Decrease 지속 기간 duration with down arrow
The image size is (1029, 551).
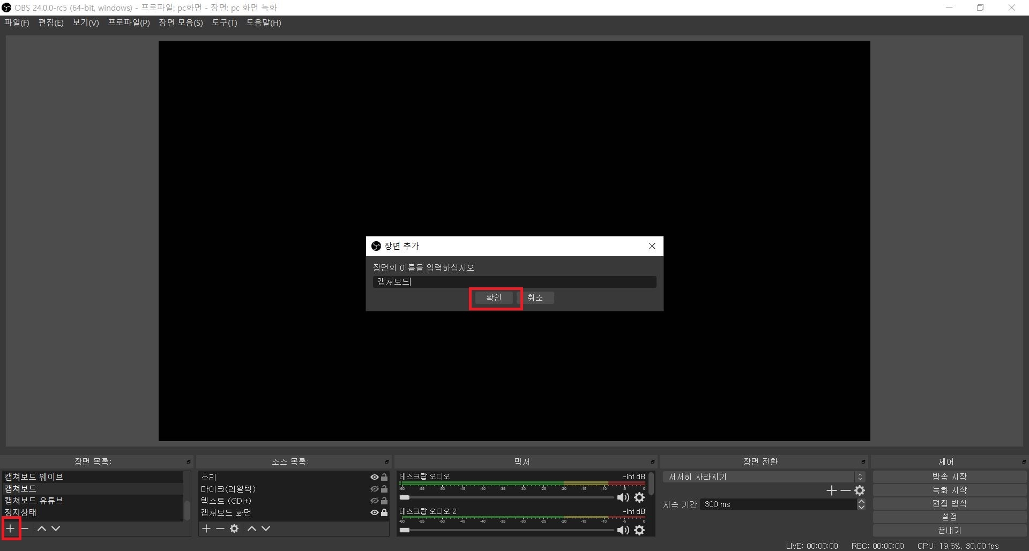coord(861,507)
